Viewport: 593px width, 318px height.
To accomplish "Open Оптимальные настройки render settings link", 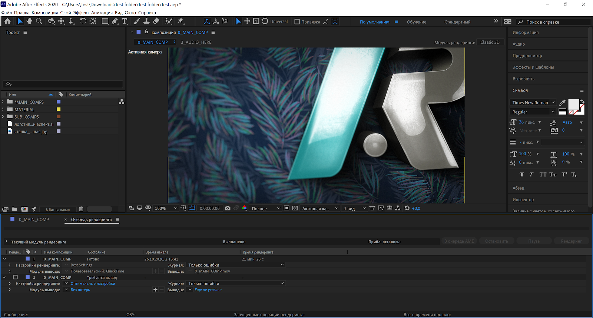I will [93, 284].
